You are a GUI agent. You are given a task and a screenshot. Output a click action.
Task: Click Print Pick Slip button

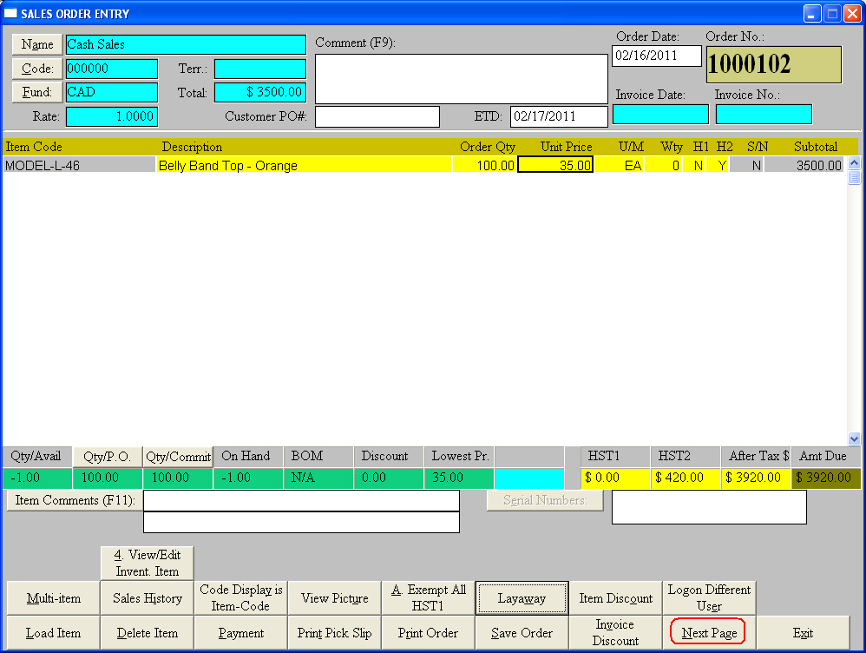click(334, 633)
